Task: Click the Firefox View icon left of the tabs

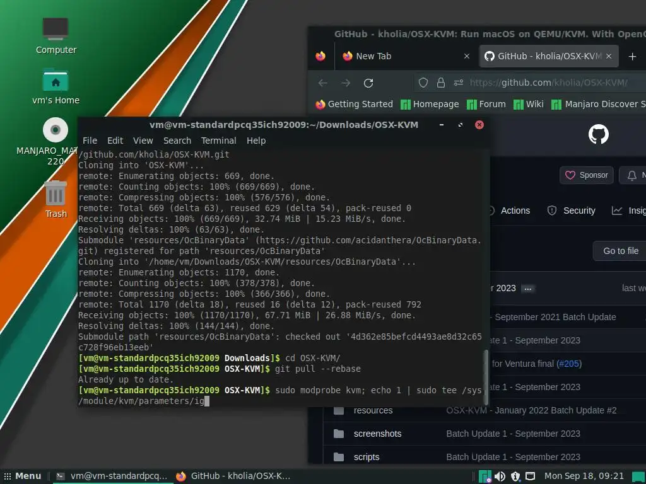Action: coord(320,56)
